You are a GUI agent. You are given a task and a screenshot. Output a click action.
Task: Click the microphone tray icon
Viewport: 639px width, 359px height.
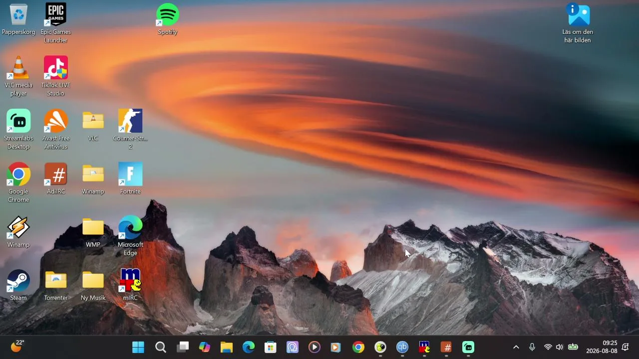pyautogui.click(x=532, y=347)
